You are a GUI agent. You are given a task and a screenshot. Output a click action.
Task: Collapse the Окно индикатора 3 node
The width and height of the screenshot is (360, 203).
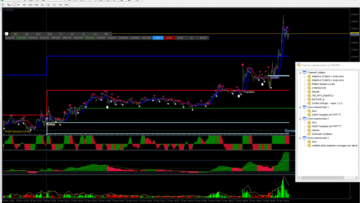(300, 138)
